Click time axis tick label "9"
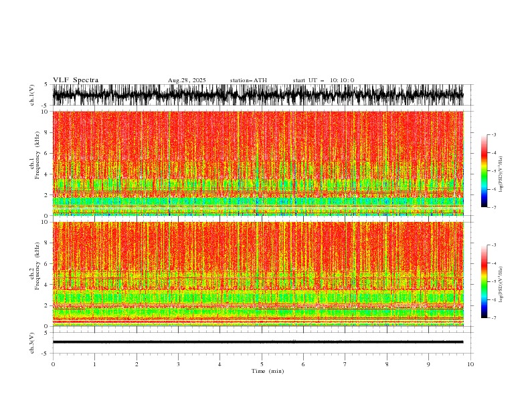 pyautogui.click(x=428, y=364)
